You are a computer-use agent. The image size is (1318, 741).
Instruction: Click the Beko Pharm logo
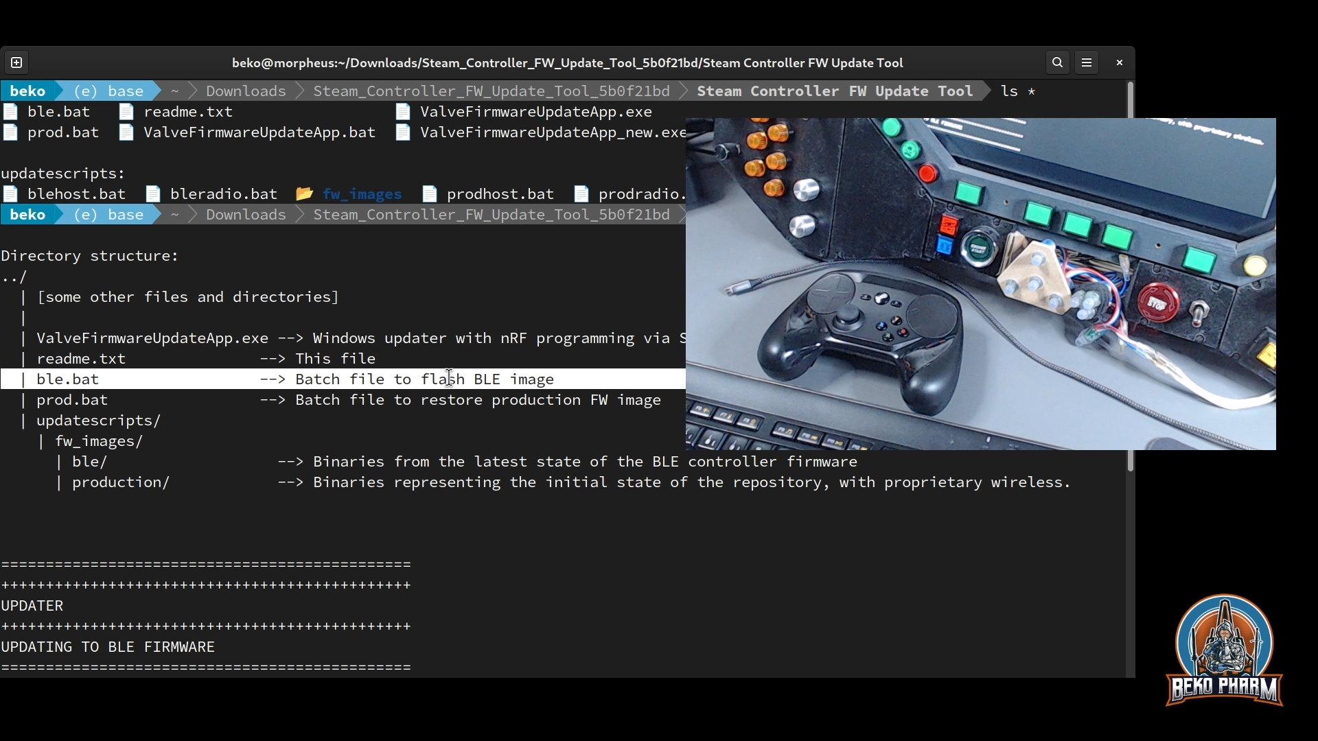pos(1224,650)
